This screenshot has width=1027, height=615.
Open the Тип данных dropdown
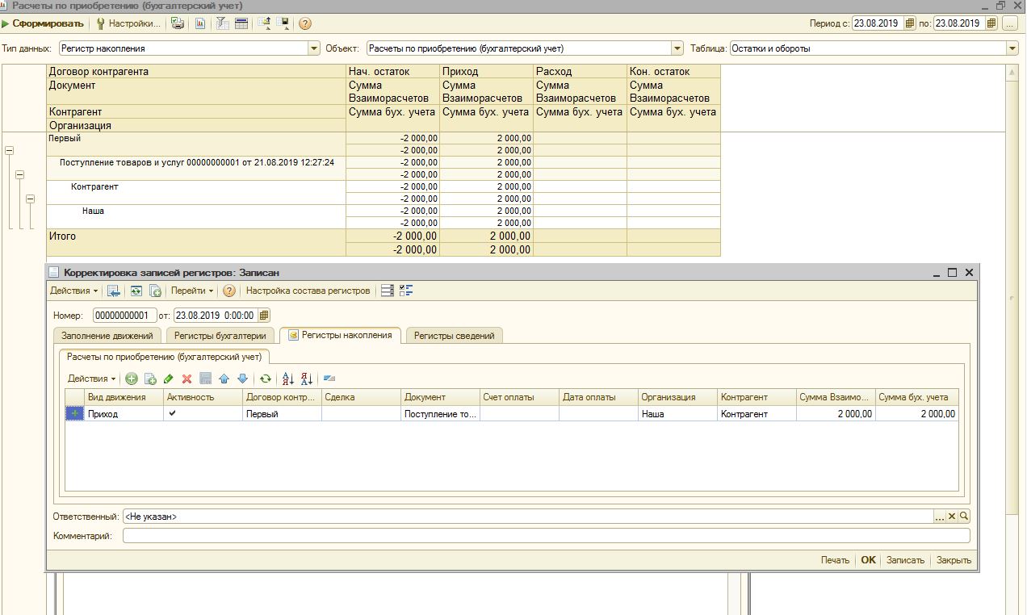coord(314,48)
